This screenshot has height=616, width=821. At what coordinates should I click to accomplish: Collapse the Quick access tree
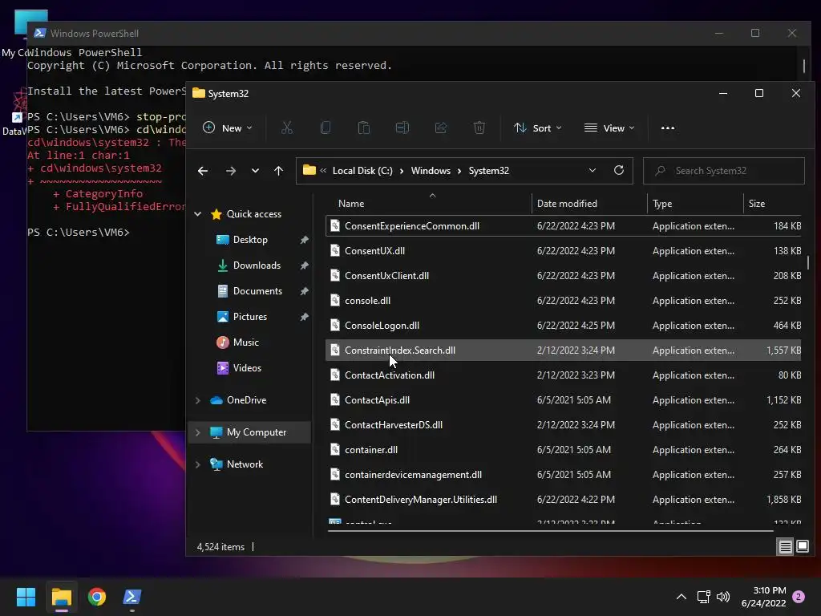pos(198,213)
